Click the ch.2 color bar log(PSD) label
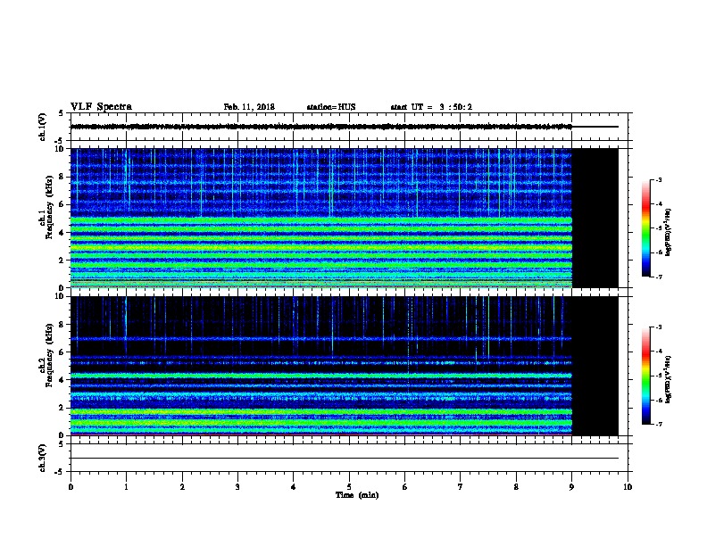Screen dimensions: 707x546 pos(668,379)
